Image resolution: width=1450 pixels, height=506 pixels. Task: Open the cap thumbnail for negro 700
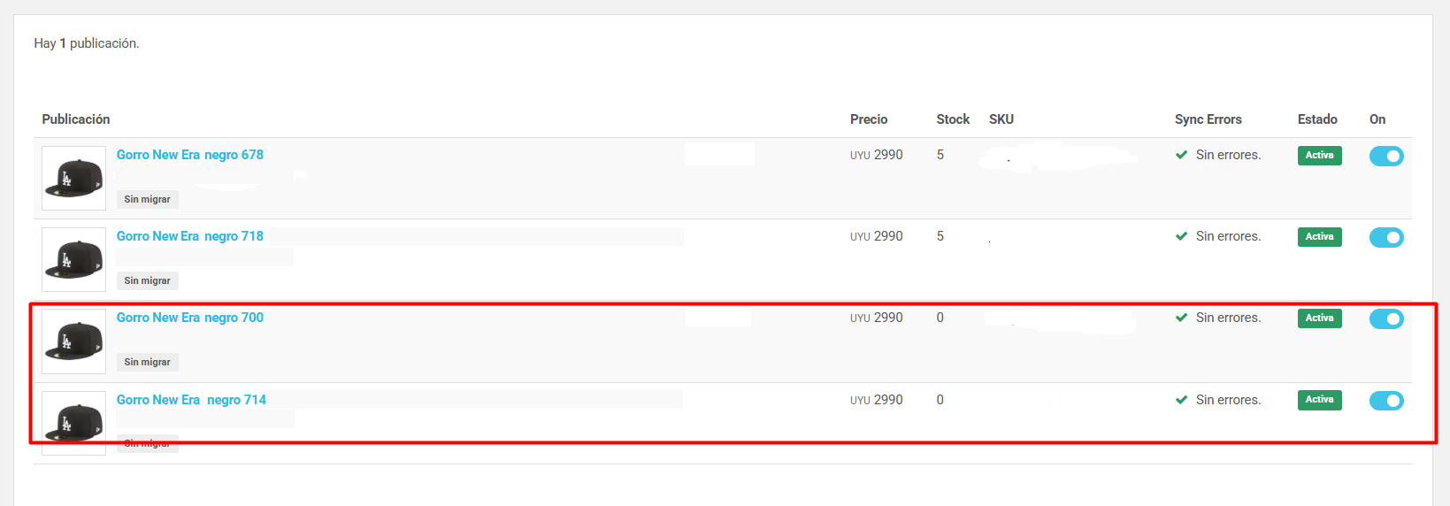[x=74, y=341]
